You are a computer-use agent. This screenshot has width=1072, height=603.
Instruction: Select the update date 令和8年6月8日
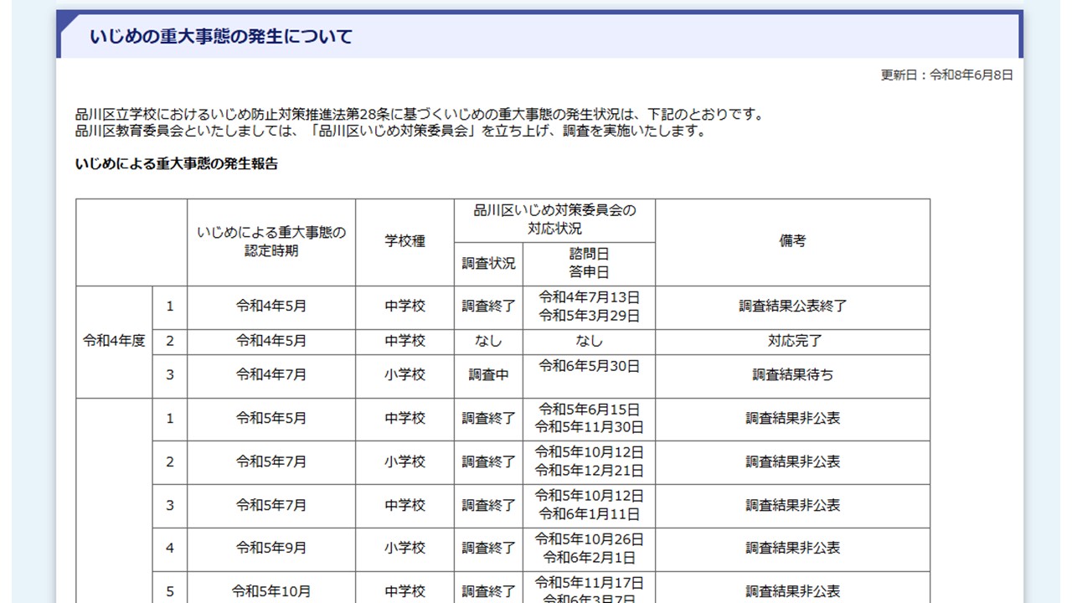(971, 75)
